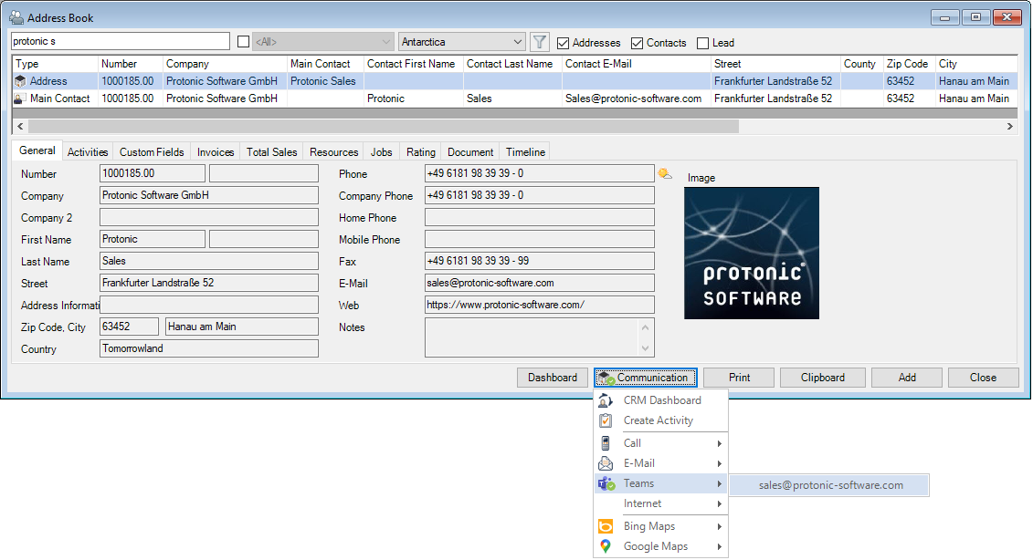Open the Antarctica dropdown list

(518, 42)
